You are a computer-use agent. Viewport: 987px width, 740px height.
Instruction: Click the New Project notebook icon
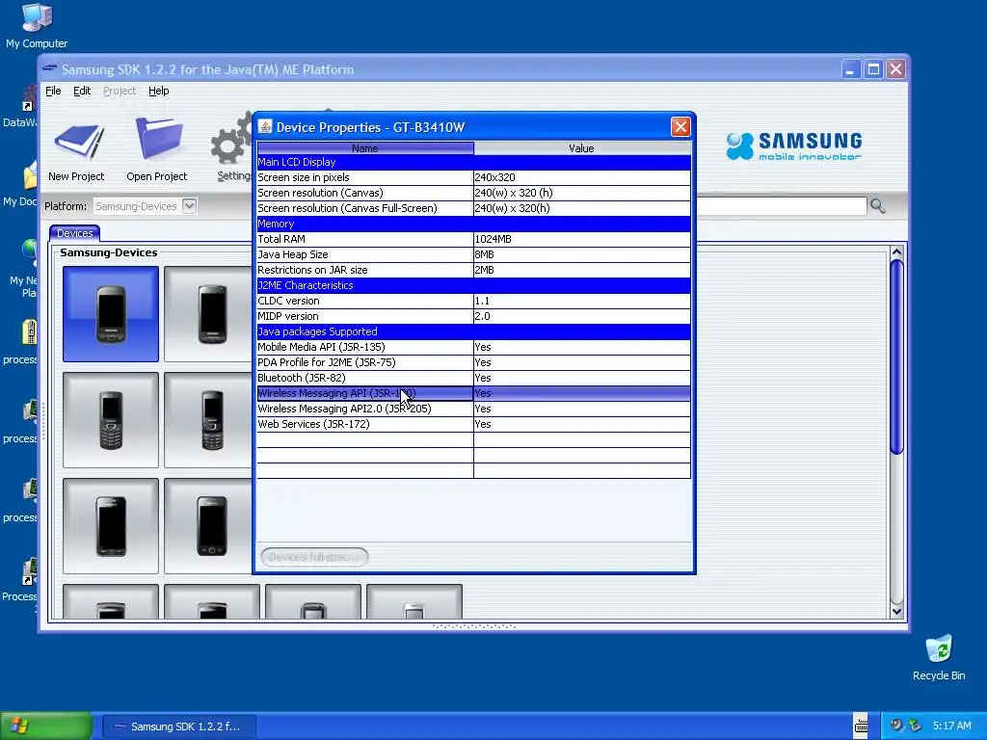click(79, 142)
